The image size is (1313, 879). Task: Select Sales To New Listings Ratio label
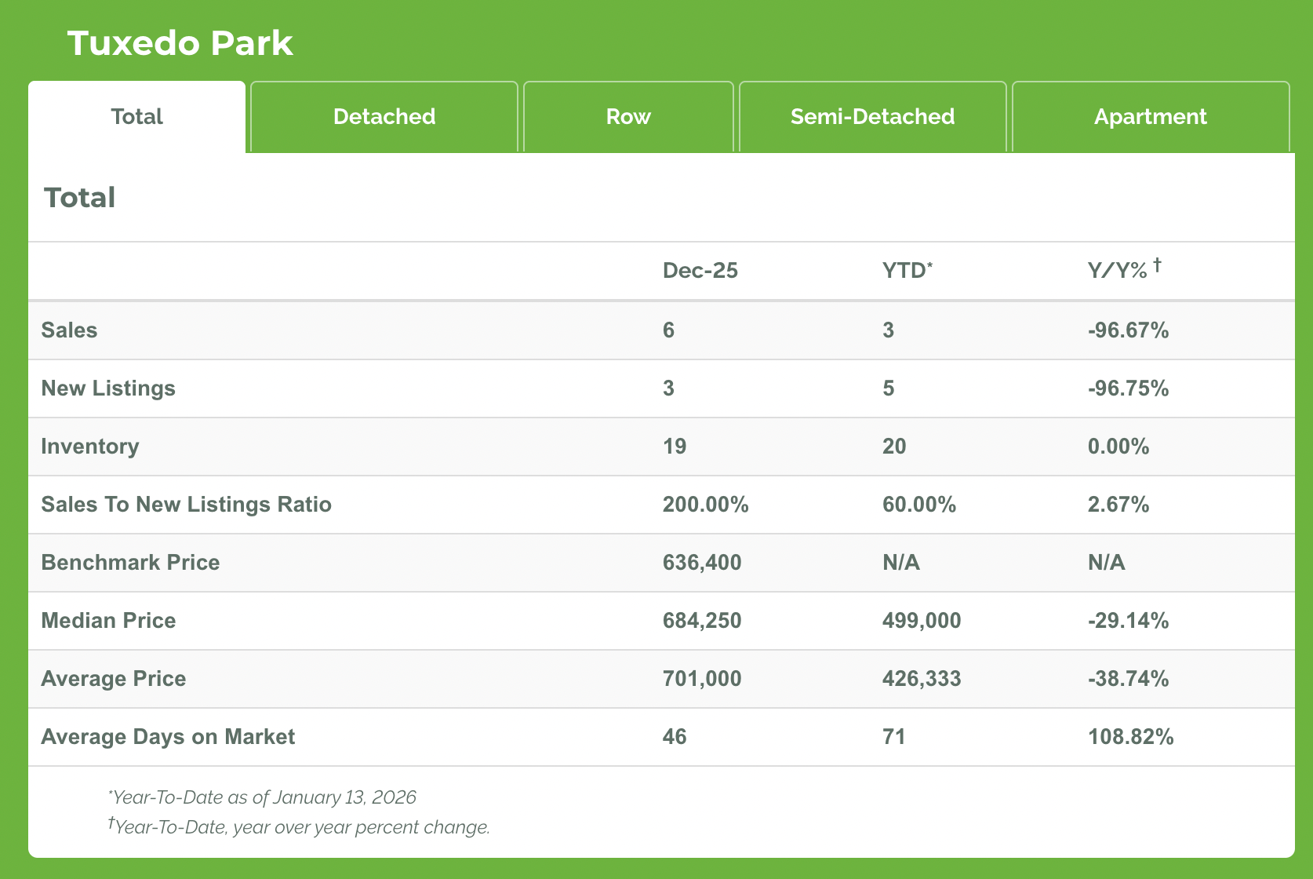point(186,505)
